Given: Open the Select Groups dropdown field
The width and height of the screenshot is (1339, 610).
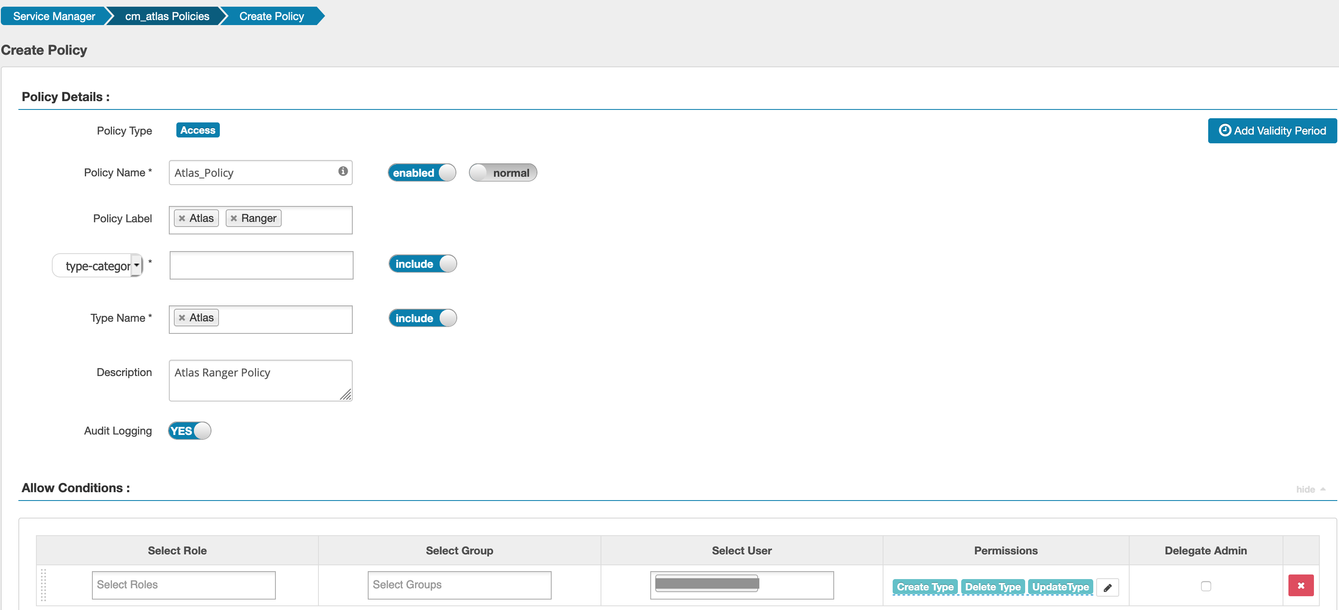Looking at the screenshot, I should [459, 585].
